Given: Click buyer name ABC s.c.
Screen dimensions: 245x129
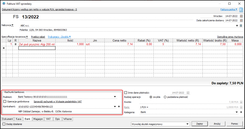Looking at the screenshot, I should tap(25, 25).
